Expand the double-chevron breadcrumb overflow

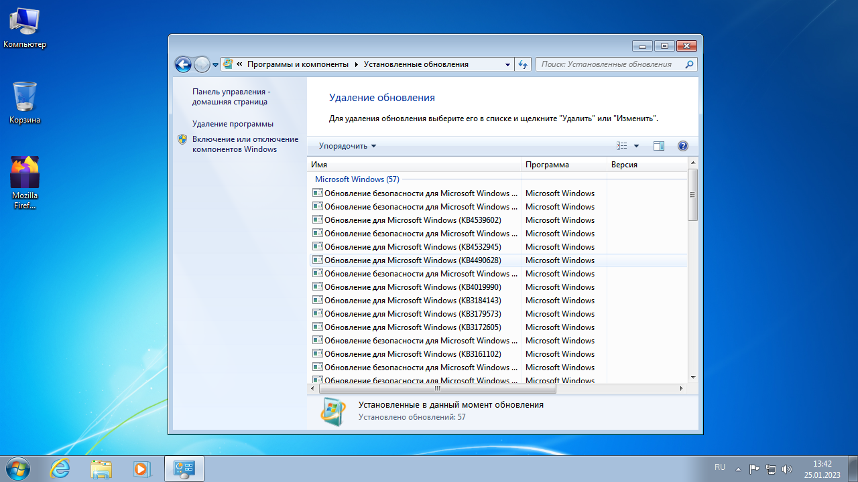(239, 65)
